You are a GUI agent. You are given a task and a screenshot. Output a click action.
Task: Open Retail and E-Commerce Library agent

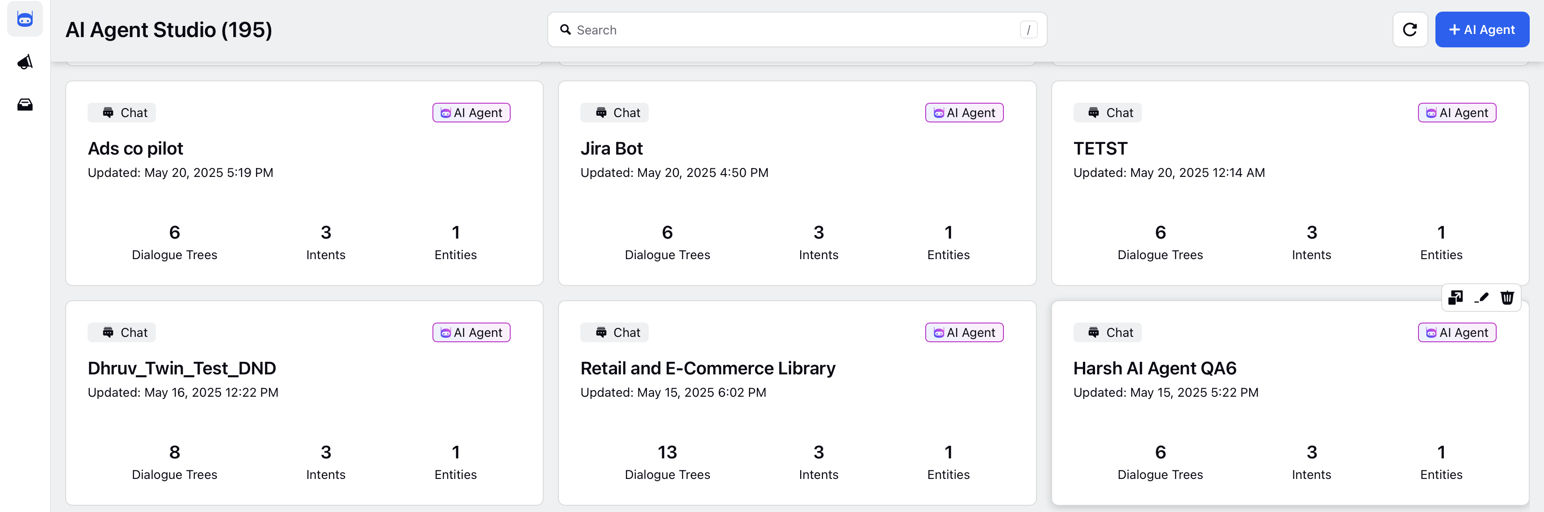708,368
